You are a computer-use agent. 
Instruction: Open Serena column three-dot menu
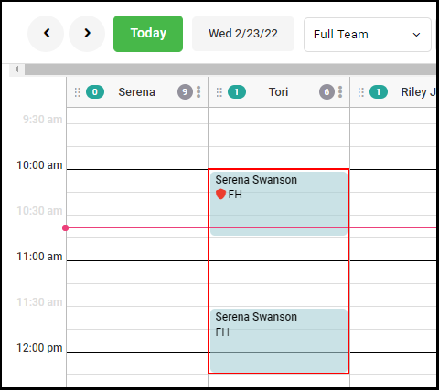[x=198, y=92]
